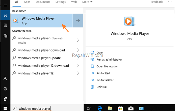
Task: Click the Windows Start button
Action: (5, 108)
